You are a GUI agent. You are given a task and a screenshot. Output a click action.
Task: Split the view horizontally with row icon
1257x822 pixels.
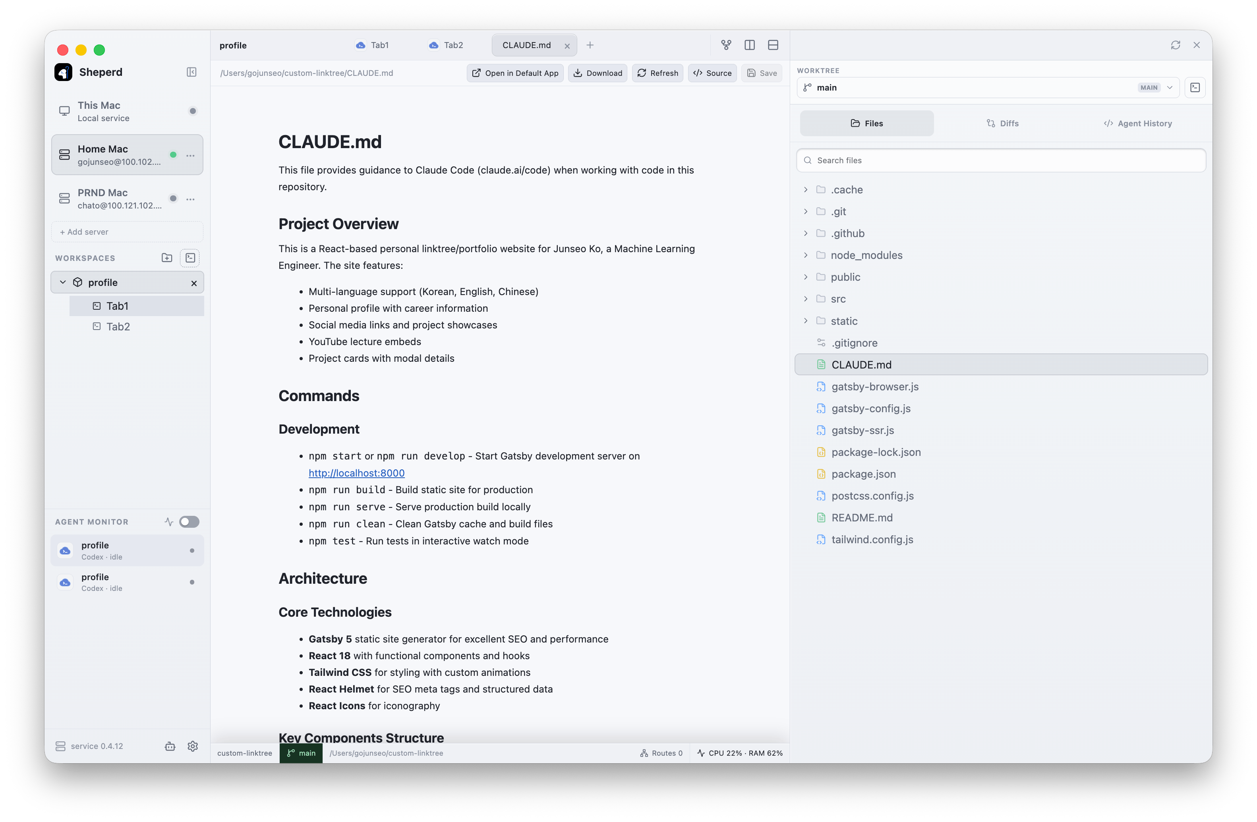(x=773, y=45)
